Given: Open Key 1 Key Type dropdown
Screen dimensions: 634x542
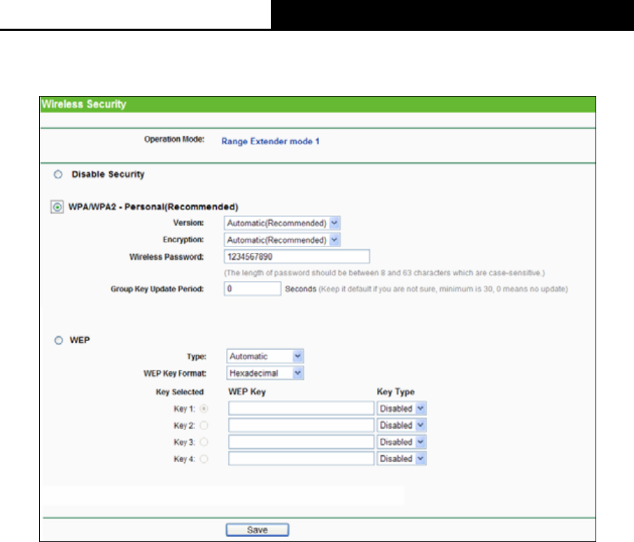Looking at the screenshot, I should coord(402,408).
